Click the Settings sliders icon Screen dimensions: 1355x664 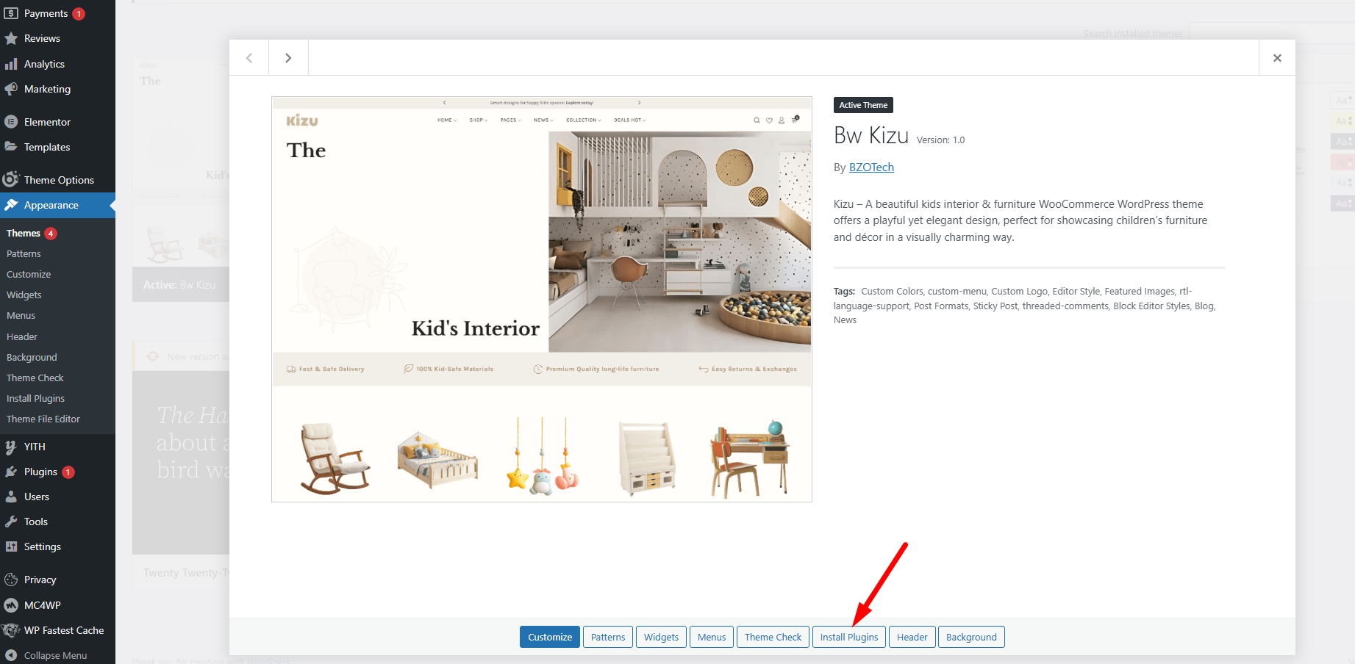coord(11,546)
